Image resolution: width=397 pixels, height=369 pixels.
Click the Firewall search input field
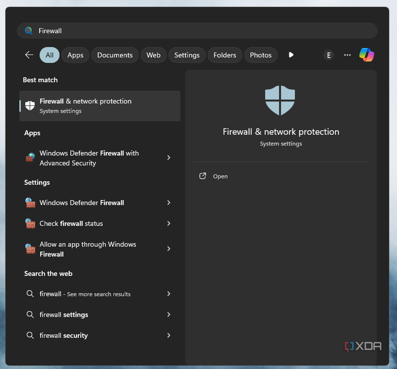197,31
